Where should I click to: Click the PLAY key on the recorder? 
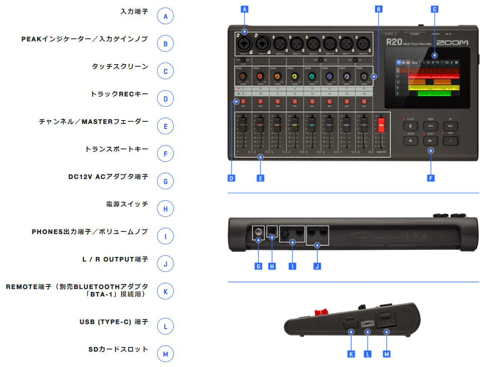point(431,141)
